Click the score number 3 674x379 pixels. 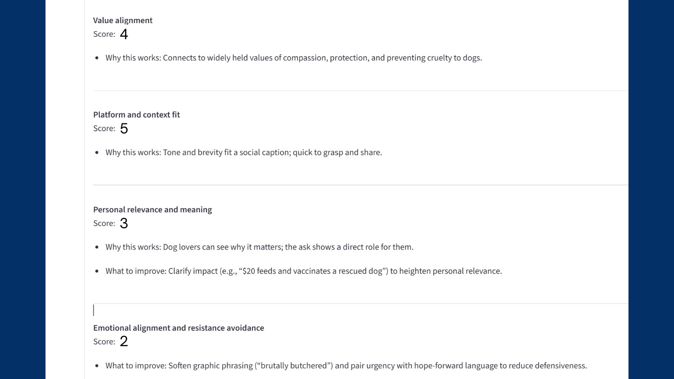pyautogui.click(x=124, y=223)
